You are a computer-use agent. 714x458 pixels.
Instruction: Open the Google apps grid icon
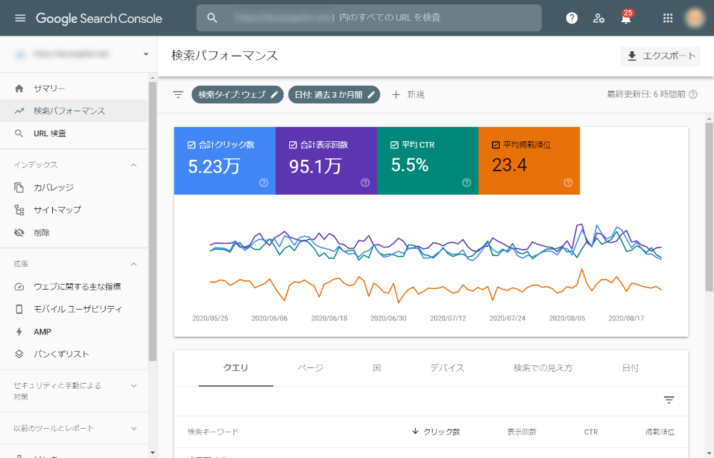[x=668, y=19]
